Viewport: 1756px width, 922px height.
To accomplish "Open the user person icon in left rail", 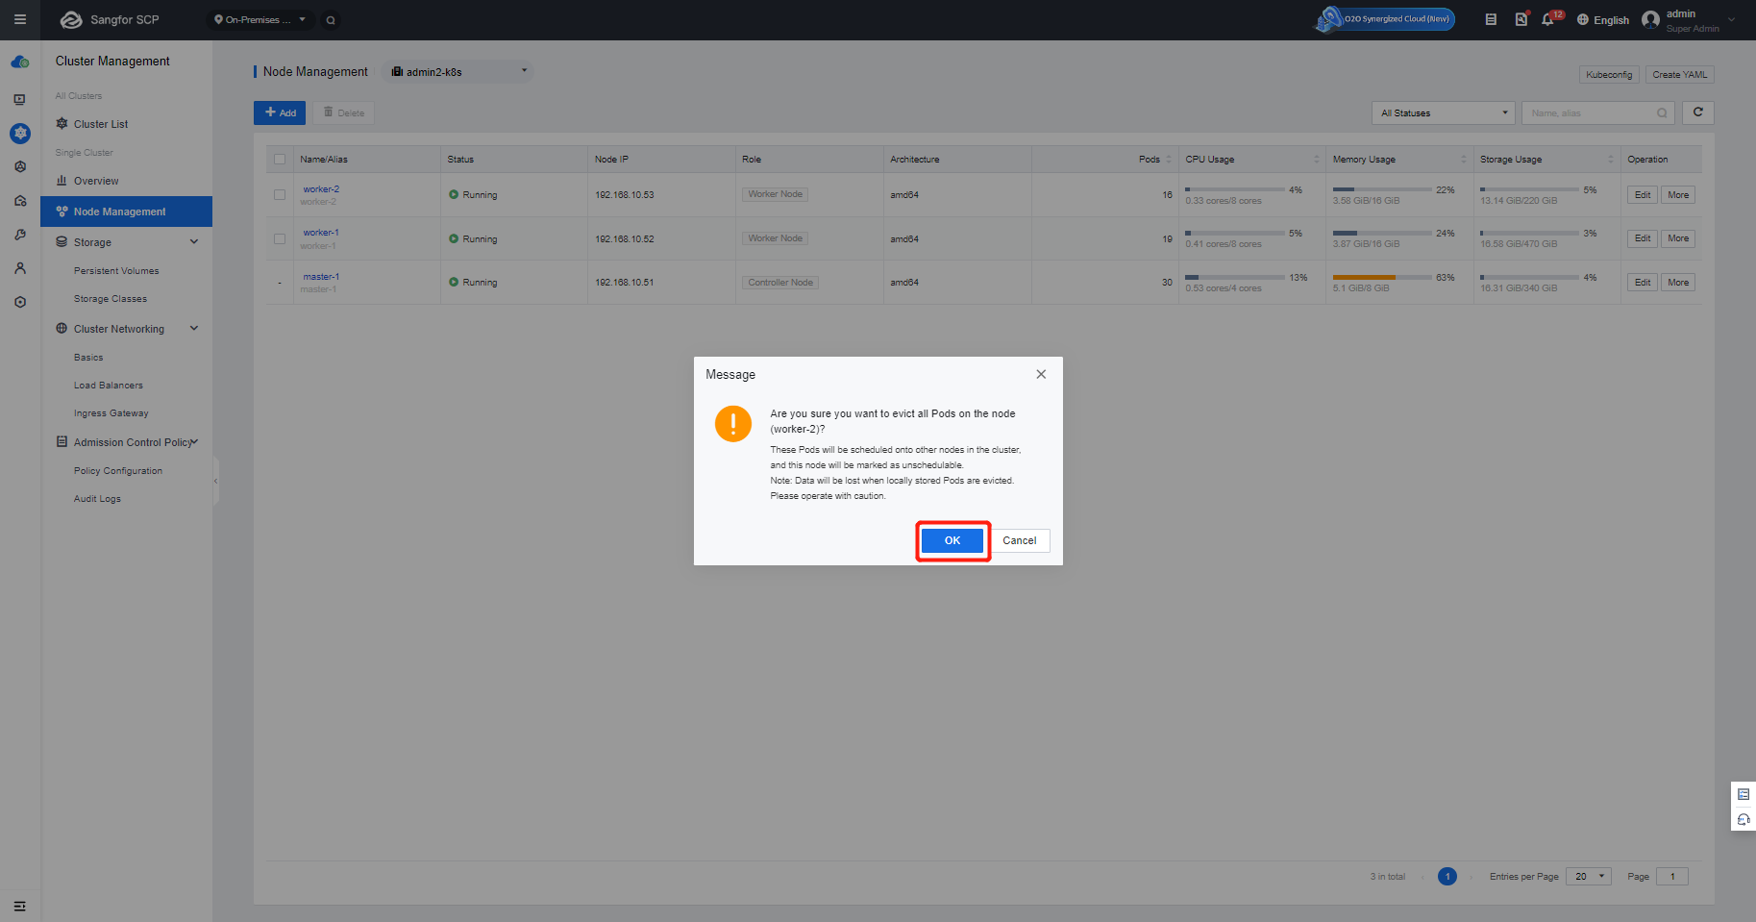I will pyautogui.click(x=20, y=268).
